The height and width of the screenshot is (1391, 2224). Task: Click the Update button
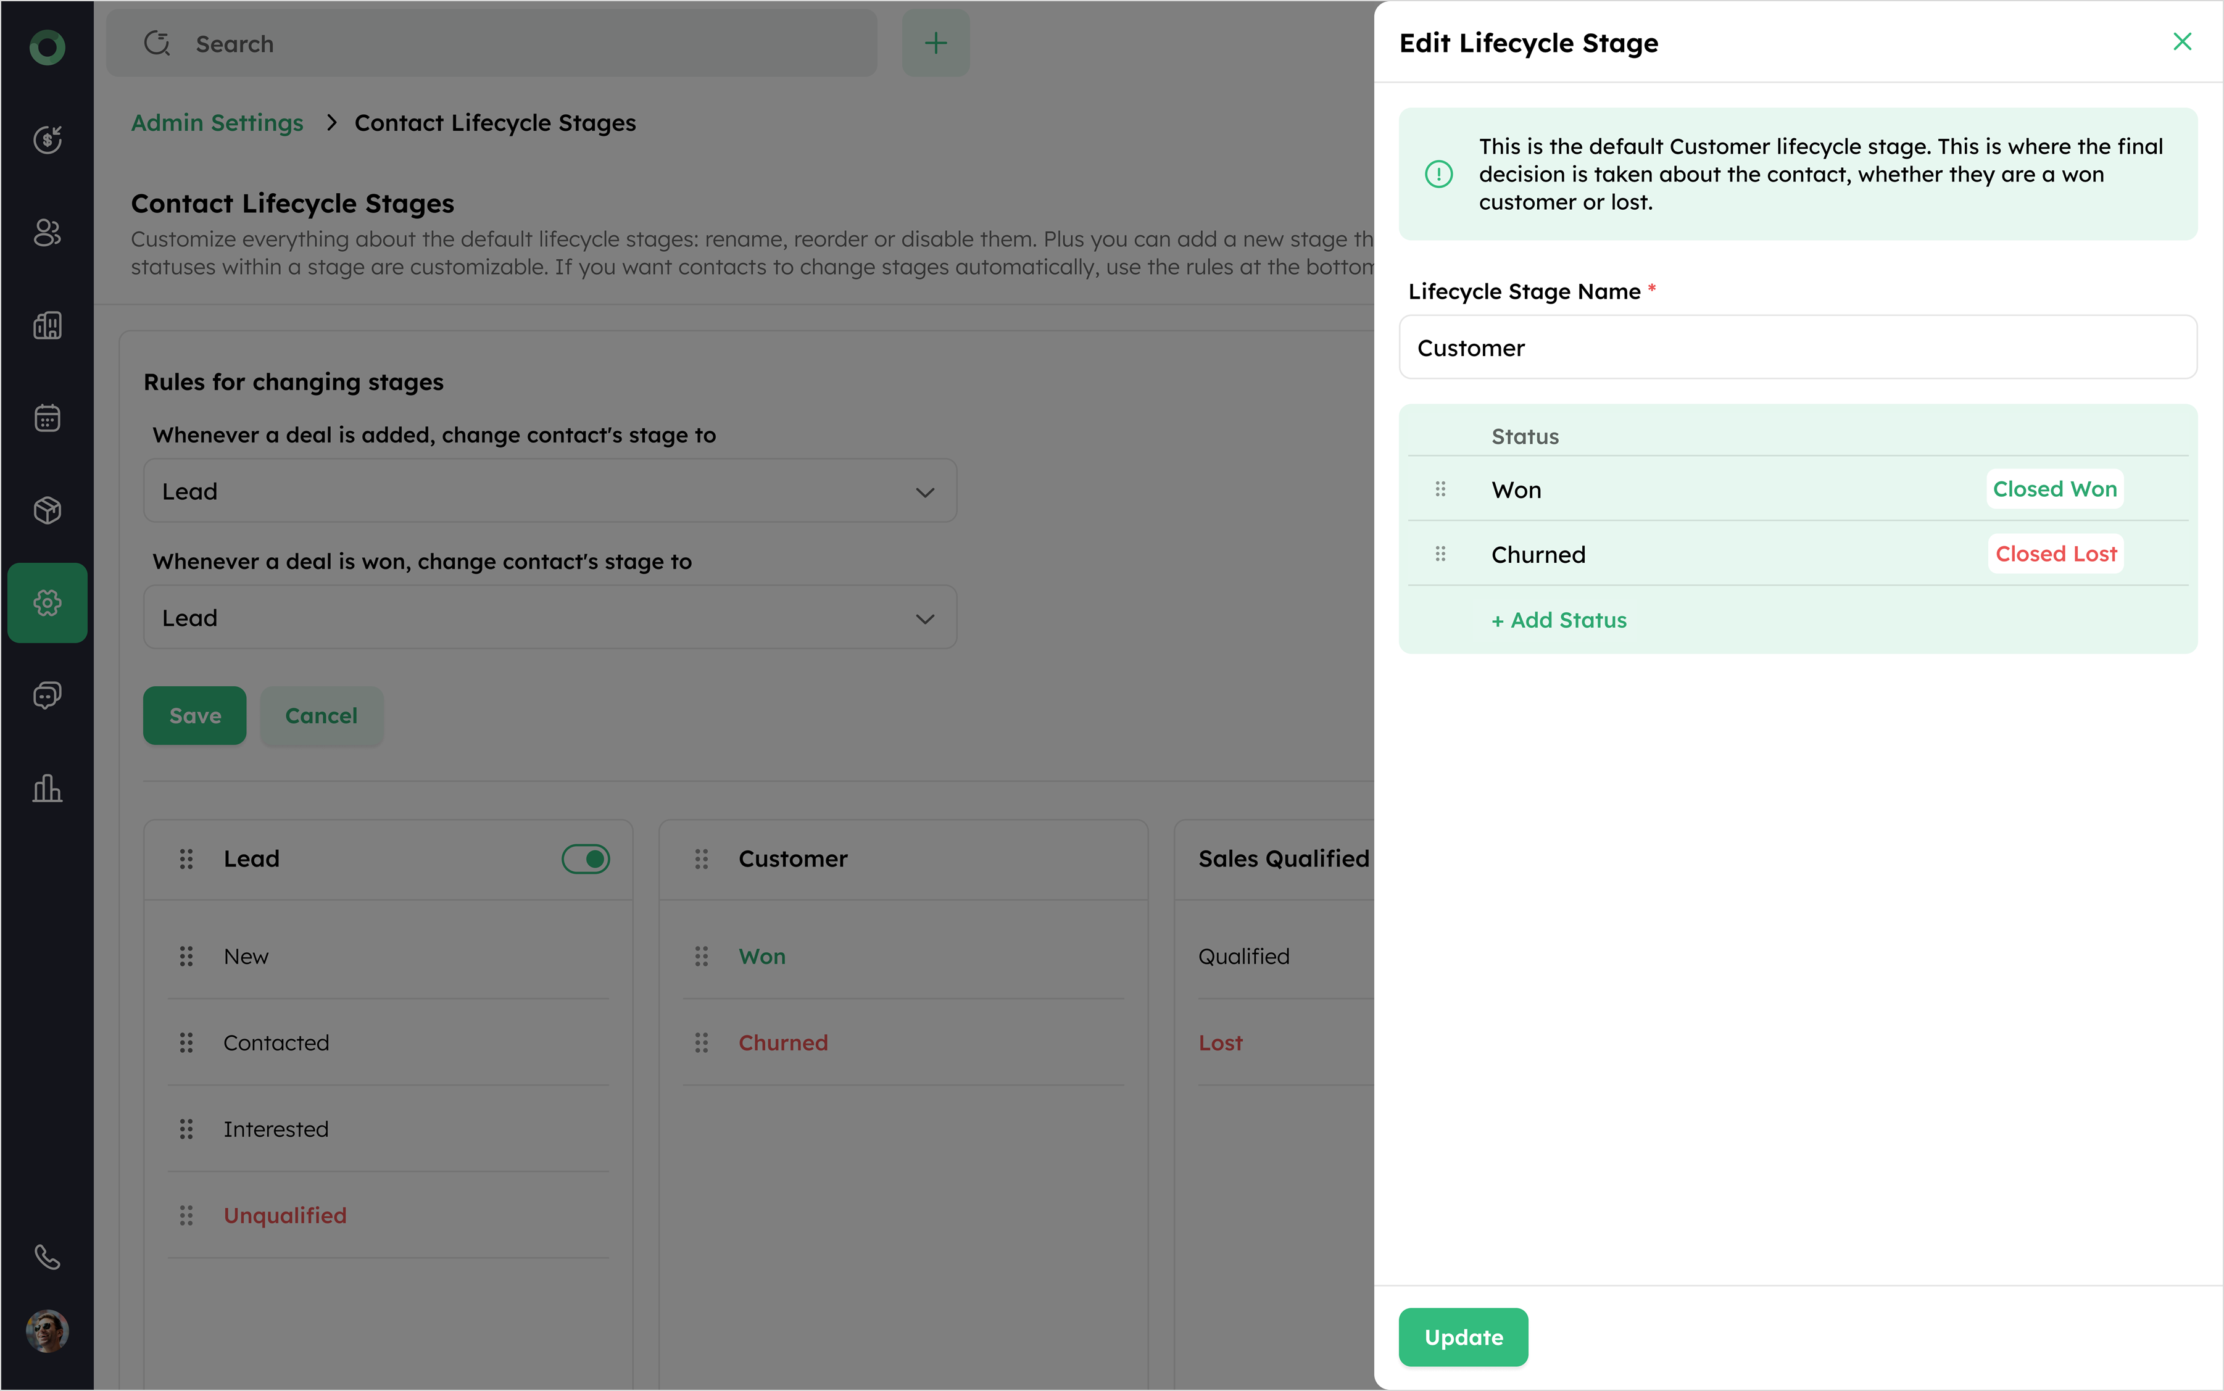pos(1463,1337)
